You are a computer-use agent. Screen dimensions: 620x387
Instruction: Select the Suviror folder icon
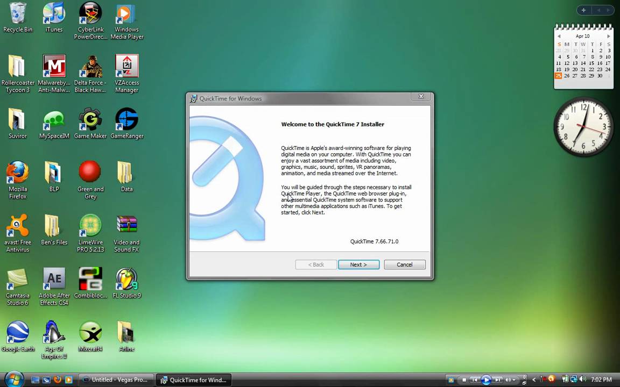[17, 124]
